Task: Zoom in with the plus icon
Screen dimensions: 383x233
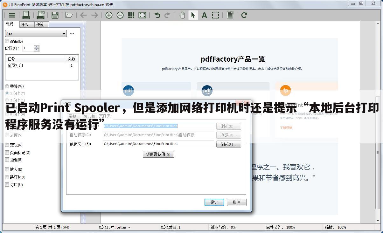Action: coord(109,15)
